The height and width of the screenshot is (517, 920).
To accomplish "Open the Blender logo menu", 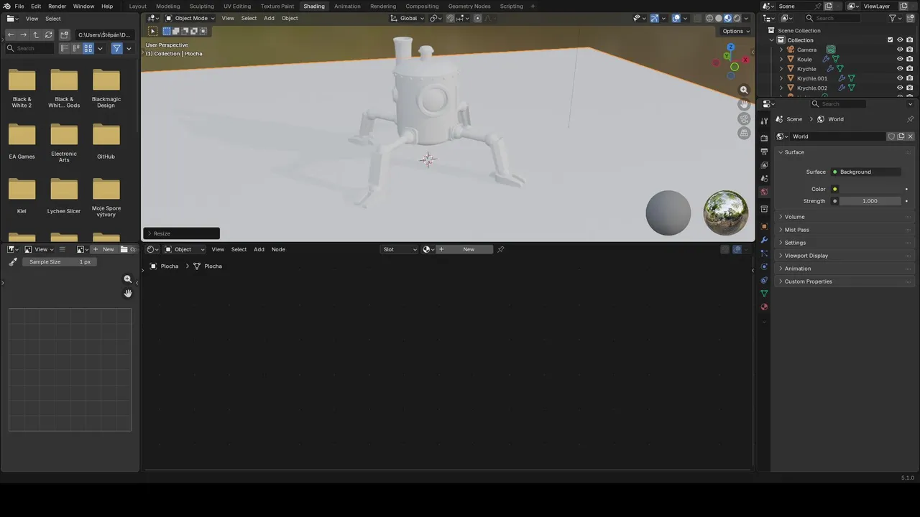I will (x=6, y=6).
